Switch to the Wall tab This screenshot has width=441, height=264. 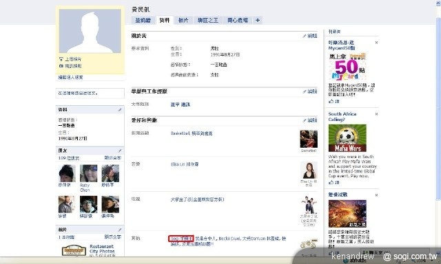(x=143, y=20)
